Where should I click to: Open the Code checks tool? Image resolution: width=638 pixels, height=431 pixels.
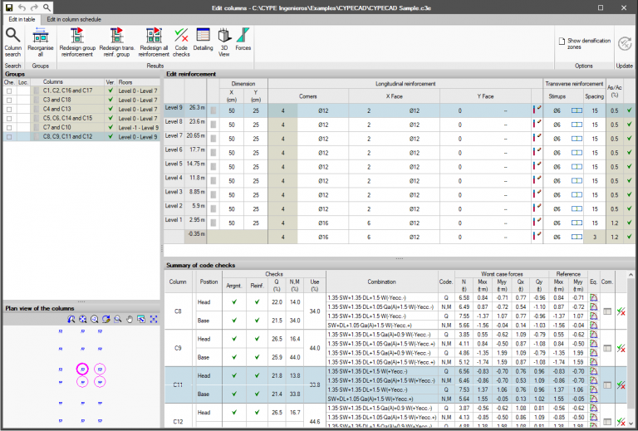[181, 42]
